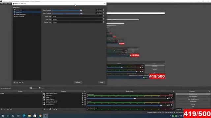Select the Display Capture source
The width and height of the screenshot is (211, 118).
(50, 99)
